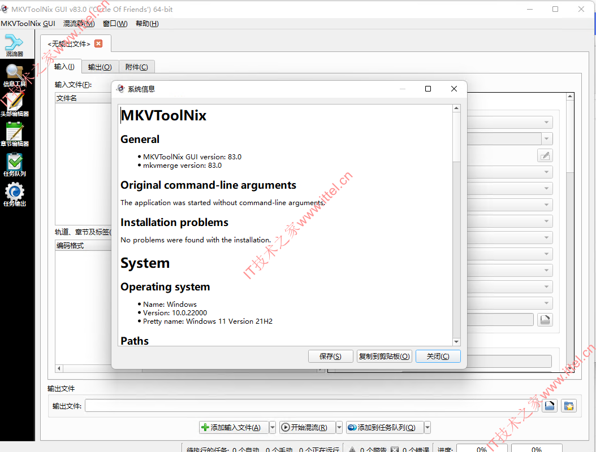Viewport: 596px width, 452px height.
Task: Open the 帮助(H) menu
Action: click(147, 24)
